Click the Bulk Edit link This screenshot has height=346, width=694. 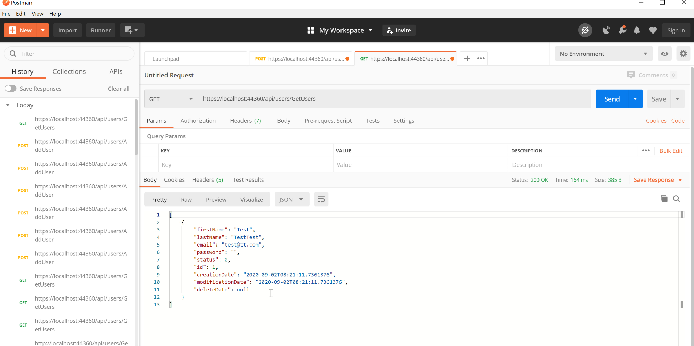coord(671,151)
